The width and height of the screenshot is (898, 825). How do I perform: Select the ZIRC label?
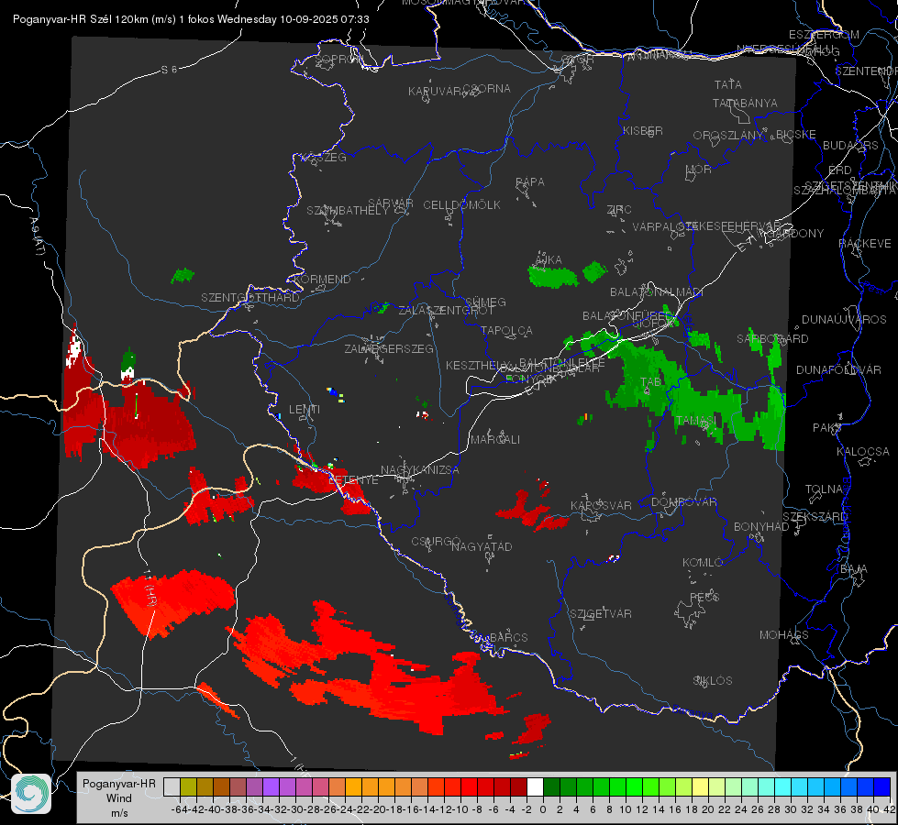tap(619, 209)
